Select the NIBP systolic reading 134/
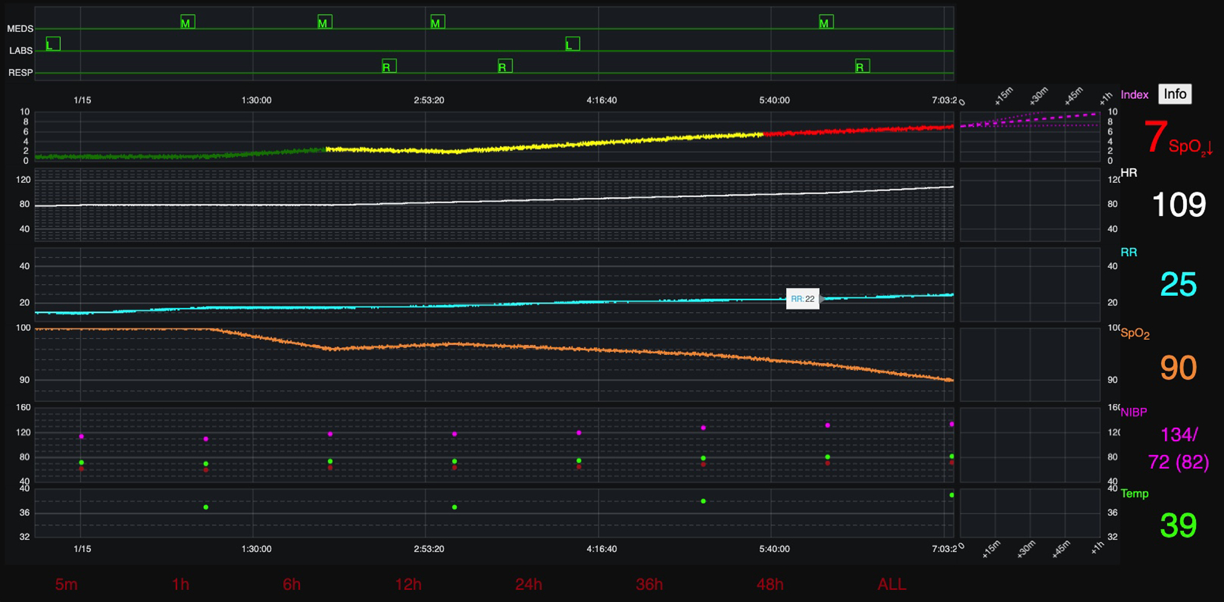Image resolution: width=1224 pixels, height=602 pixels. (1179, 435)
